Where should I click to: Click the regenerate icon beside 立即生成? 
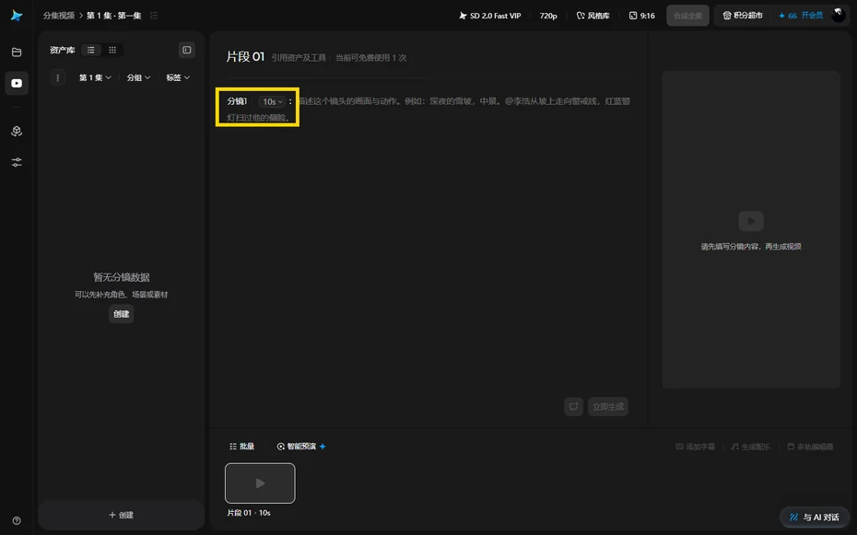(573, 407)
